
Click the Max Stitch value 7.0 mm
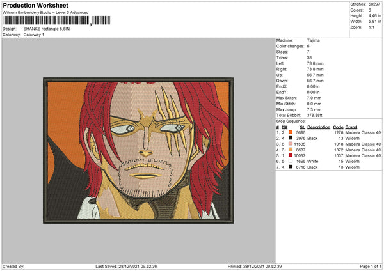tap(314, 98)
